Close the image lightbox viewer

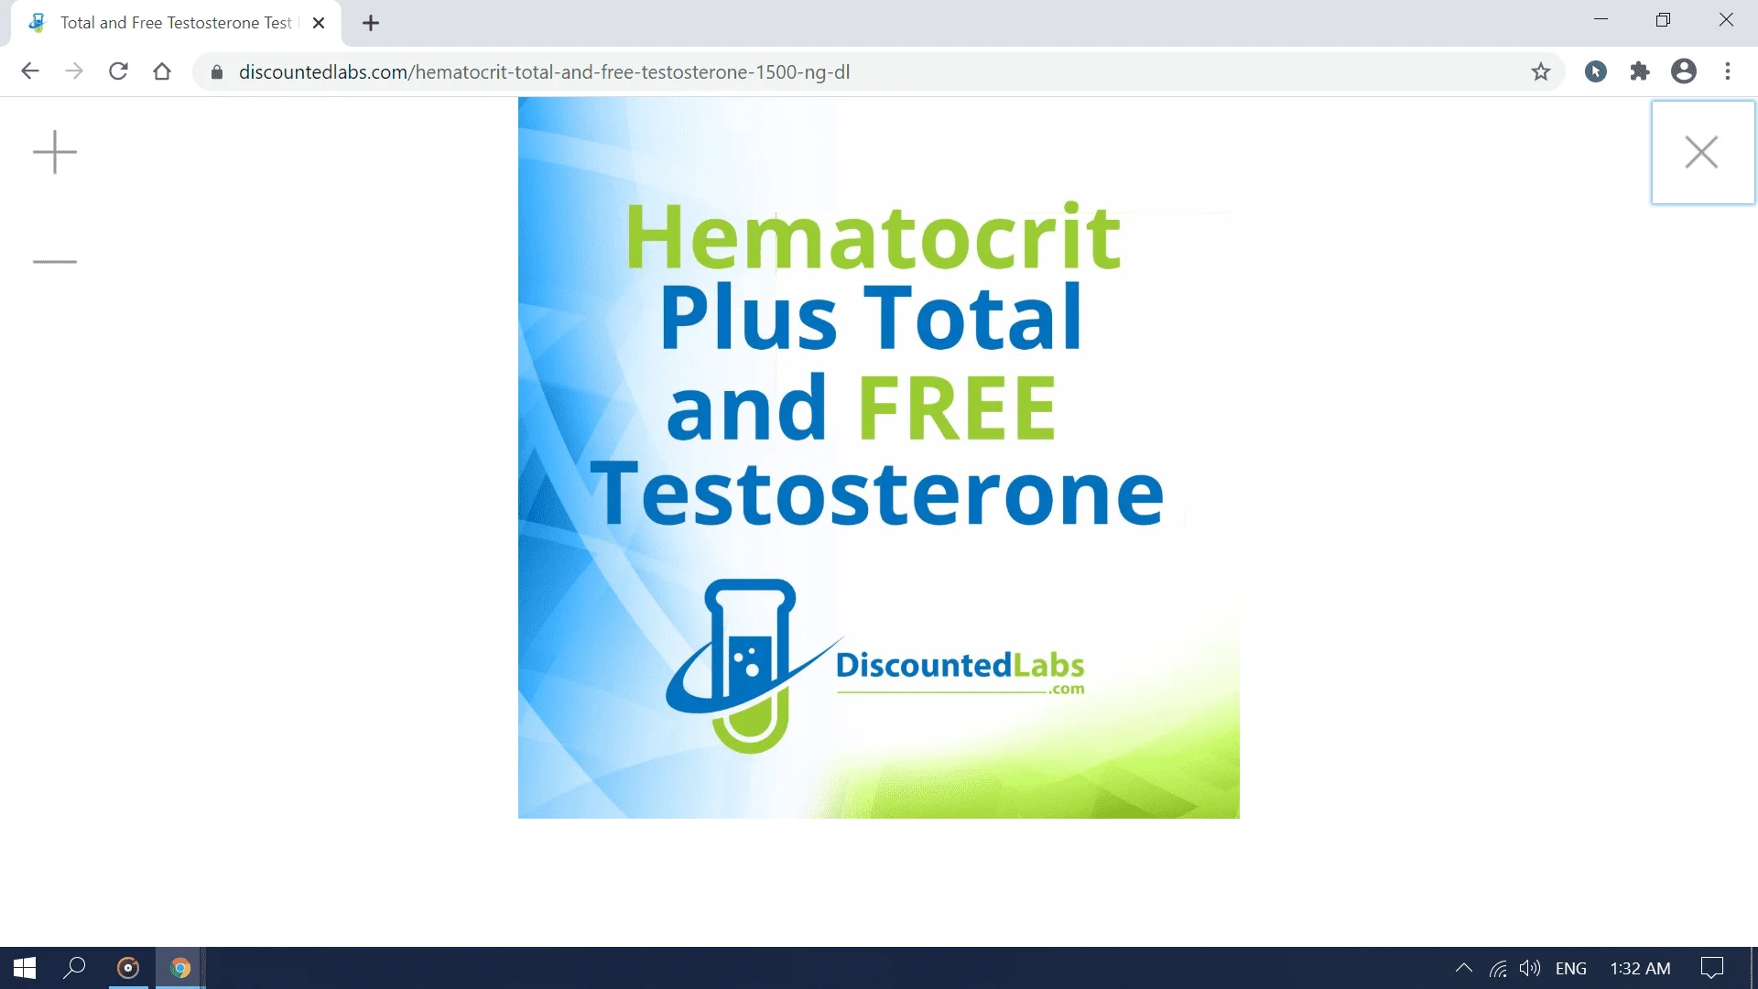(x=1702, y=152)
